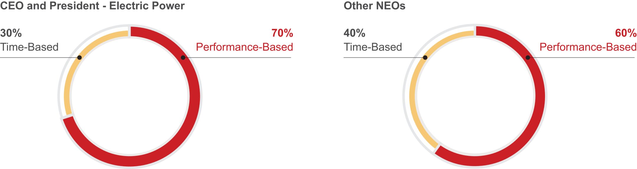Click black marker dot on CEO chart's red arc

[183, 58]
